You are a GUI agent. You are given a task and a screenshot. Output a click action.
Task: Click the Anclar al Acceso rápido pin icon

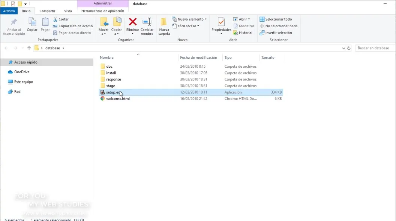[x=14, y=22]
